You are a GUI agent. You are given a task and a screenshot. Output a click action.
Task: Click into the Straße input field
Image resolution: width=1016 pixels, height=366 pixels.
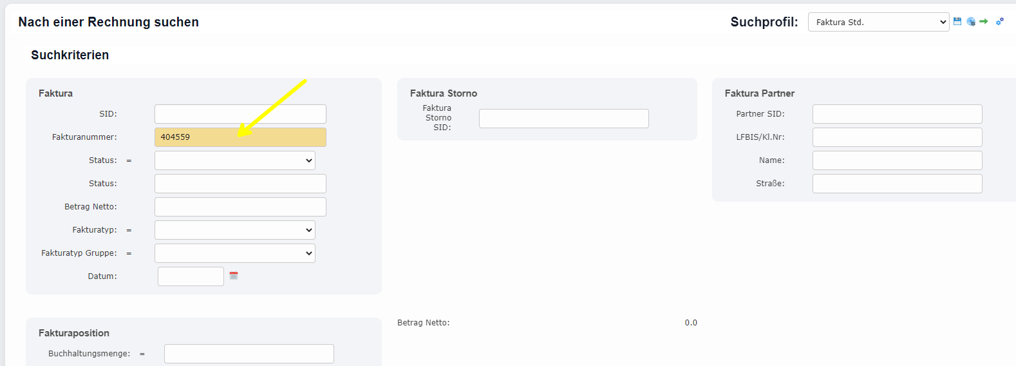897,184
